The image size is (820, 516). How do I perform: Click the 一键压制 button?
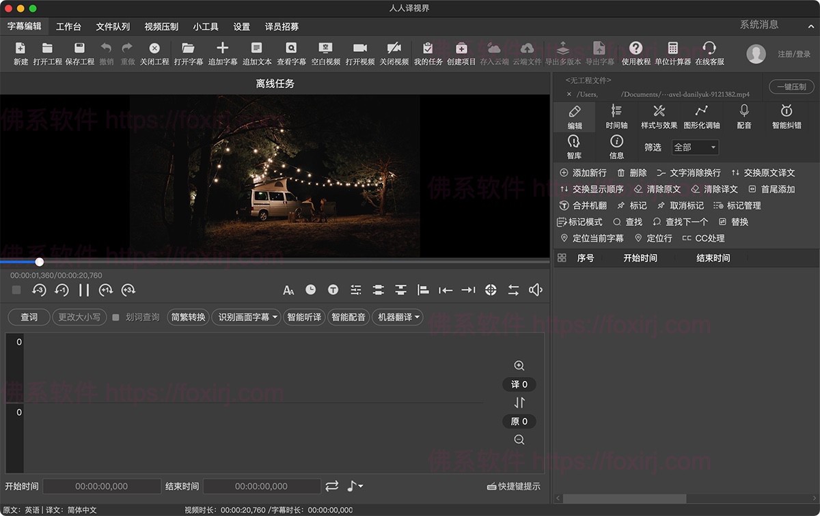point(791,87)
